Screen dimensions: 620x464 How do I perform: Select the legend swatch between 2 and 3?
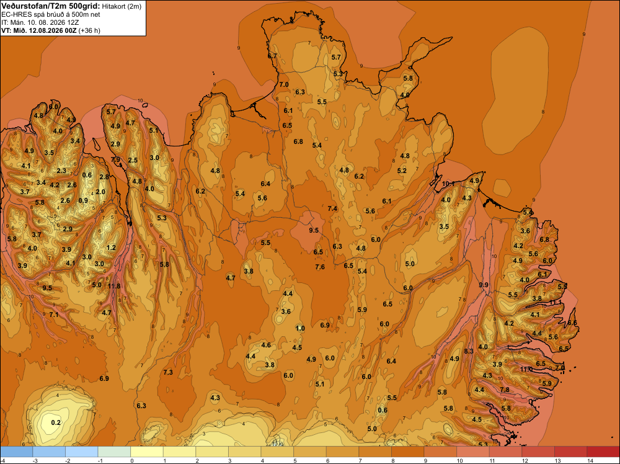click(x=212, y=452)
